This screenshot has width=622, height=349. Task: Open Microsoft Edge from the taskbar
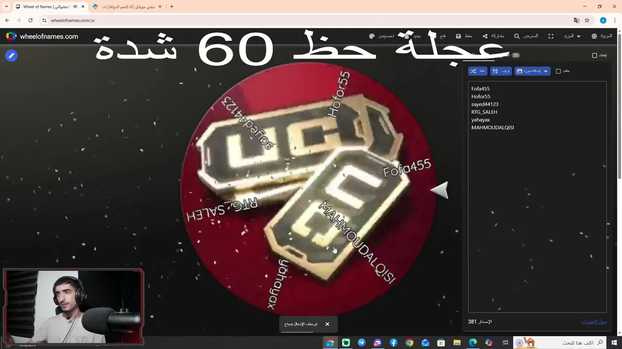pos(473,343)
